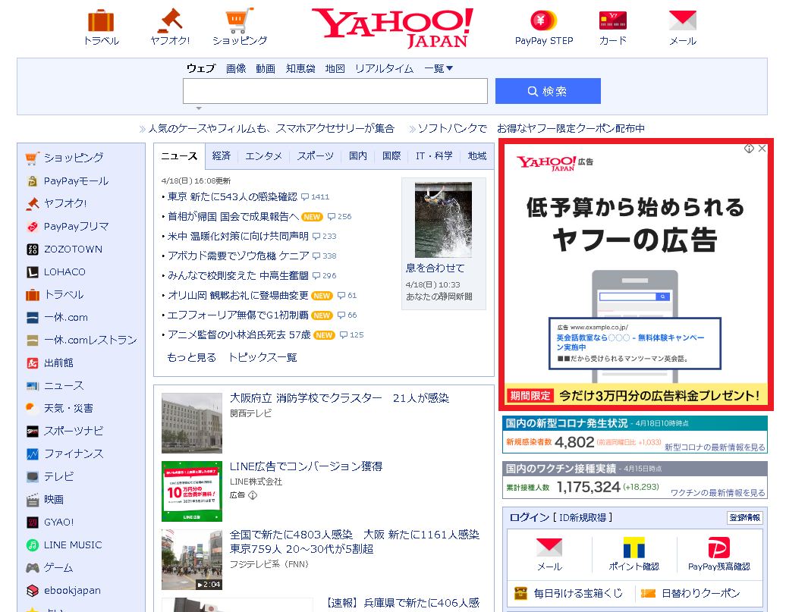
Task: Switch search to 画像
Action: coord(236,69)
